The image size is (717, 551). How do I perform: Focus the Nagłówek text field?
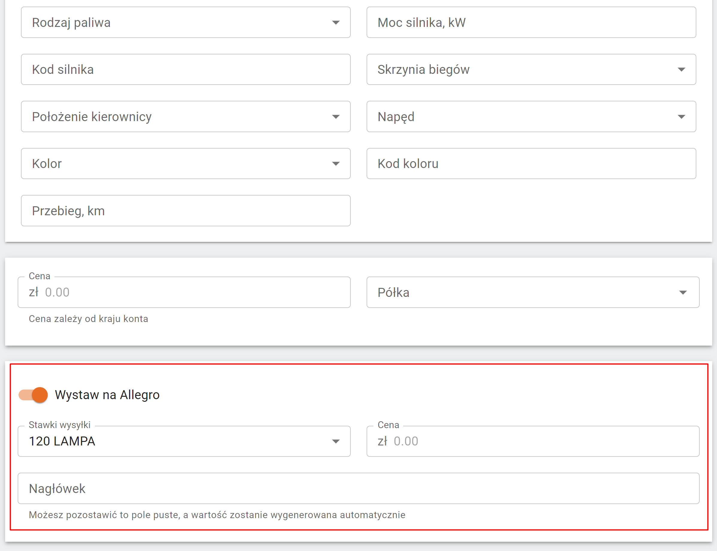[x=358, y=489]
